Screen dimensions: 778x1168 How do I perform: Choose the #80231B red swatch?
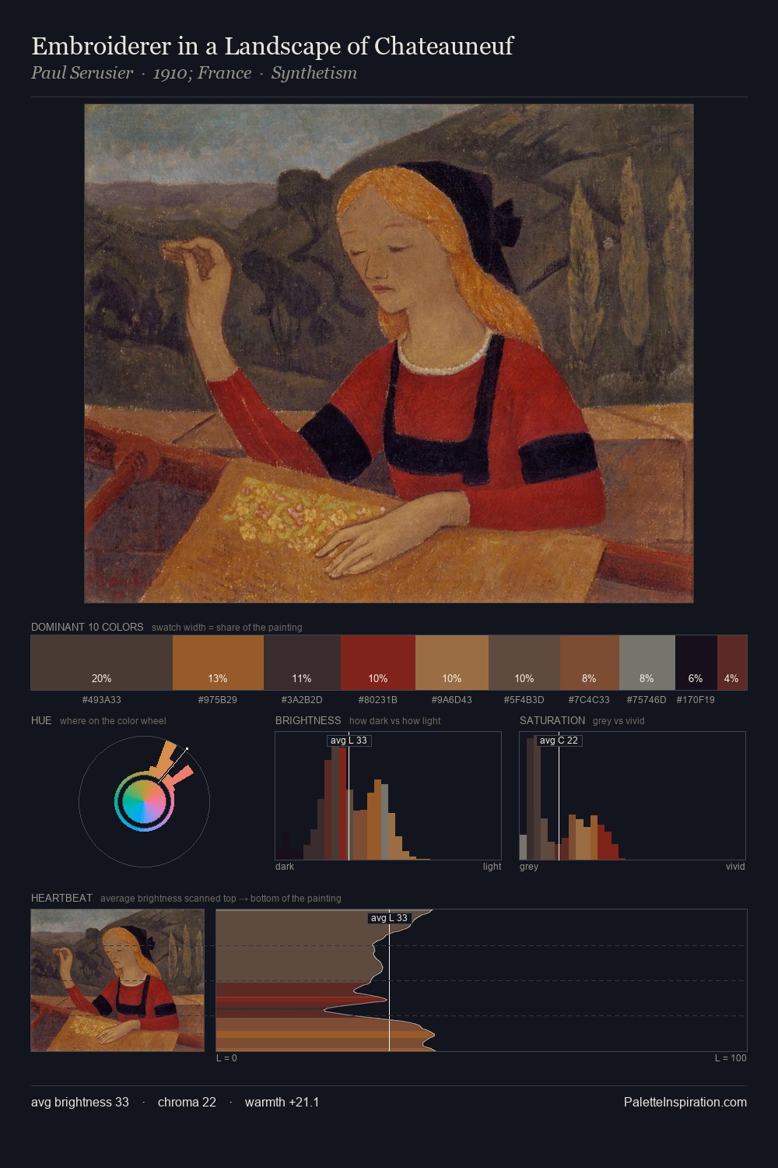378,663
